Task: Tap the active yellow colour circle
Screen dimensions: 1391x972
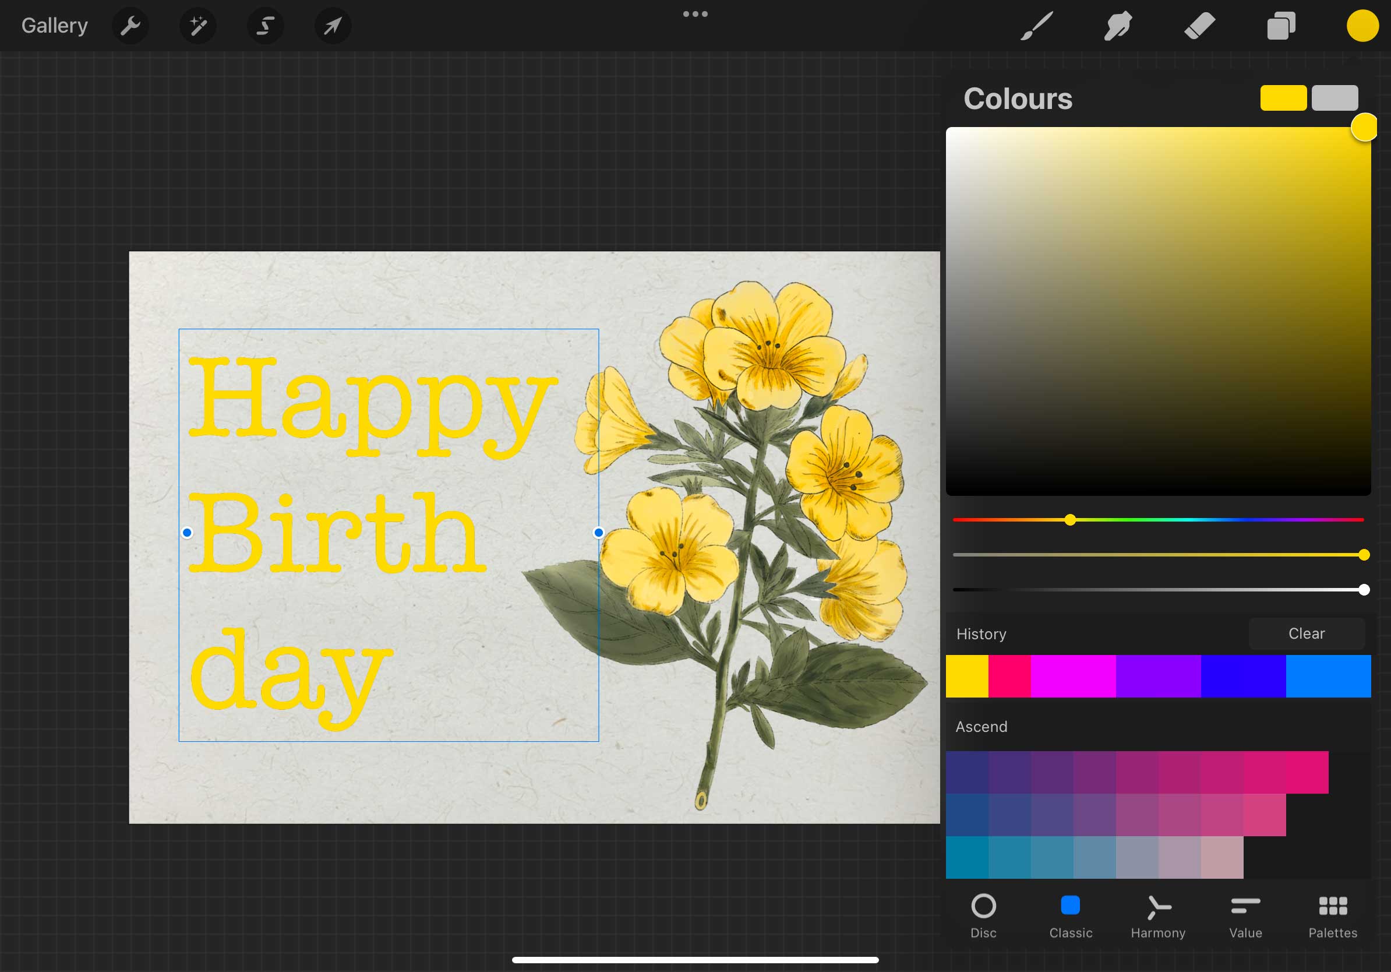Action: pos(1362,26)
